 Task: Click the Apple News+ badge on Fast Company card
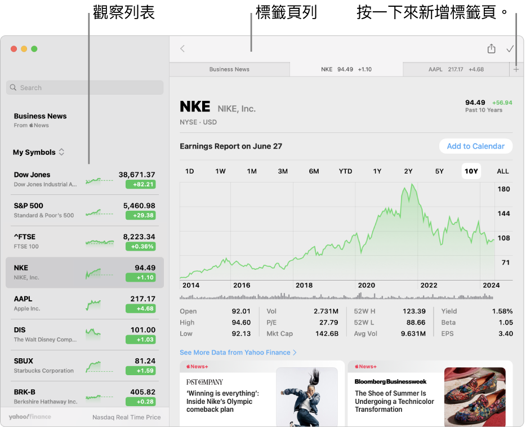[x=197, y=367]
